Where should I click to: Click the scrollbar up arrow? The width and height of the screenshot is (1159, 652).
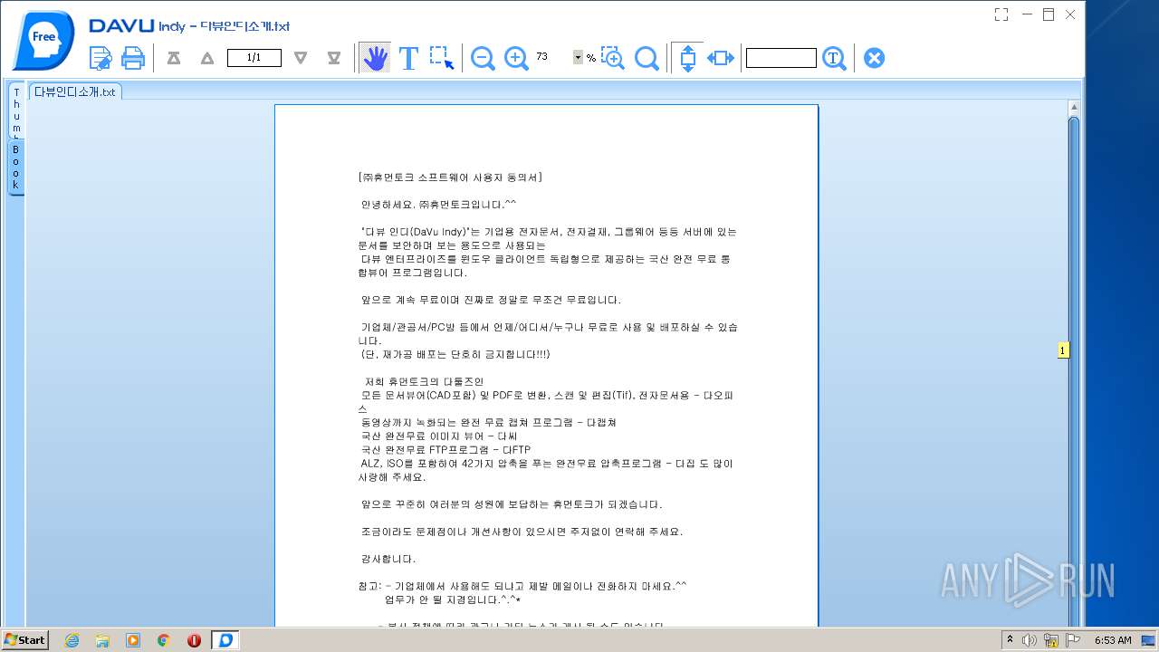click(1074, 107)
